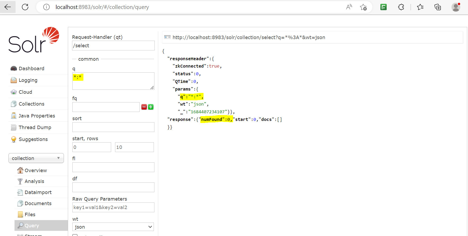Open the generated select query URL

coord(249,37)
